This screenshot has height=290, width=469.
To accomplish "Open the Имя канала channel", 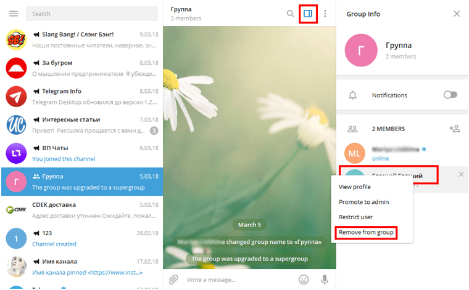I will tap(82, 267).
